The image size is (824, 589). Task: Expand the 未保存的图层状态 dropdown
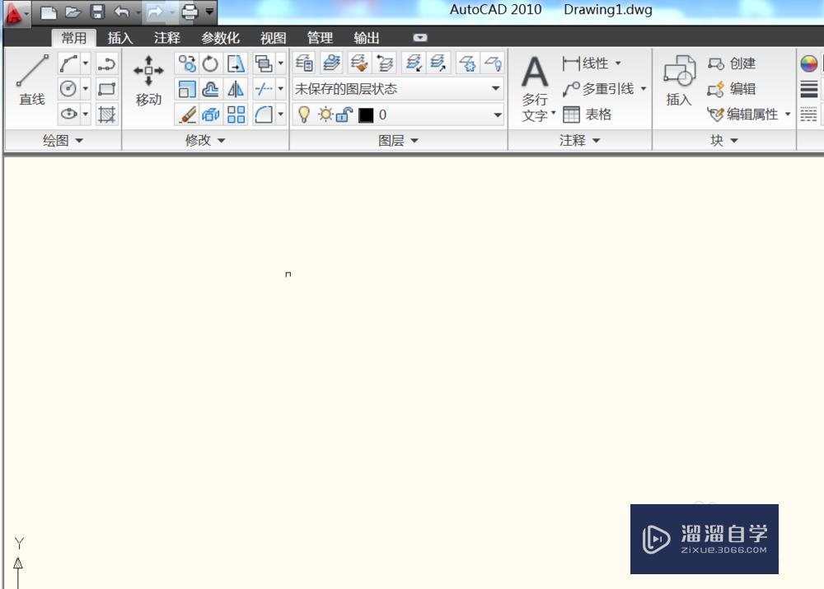(x=495, y=88)
